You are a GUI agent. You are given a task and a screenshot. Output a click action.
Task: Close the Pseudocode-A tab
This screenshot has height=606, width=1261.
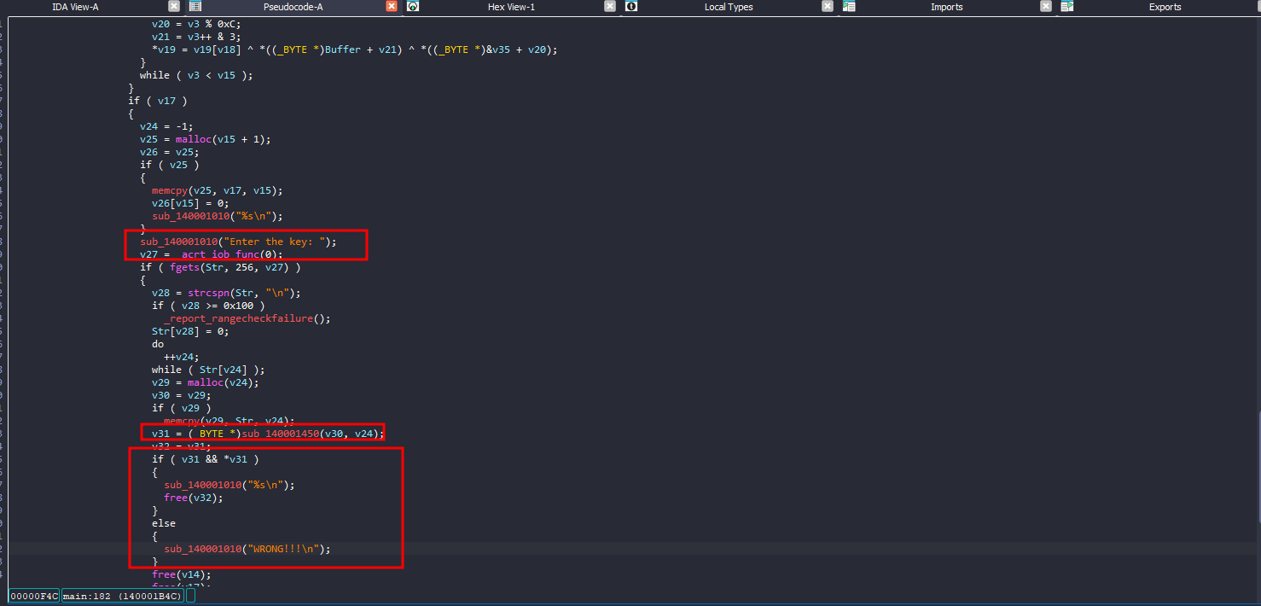tap(392, 7)
